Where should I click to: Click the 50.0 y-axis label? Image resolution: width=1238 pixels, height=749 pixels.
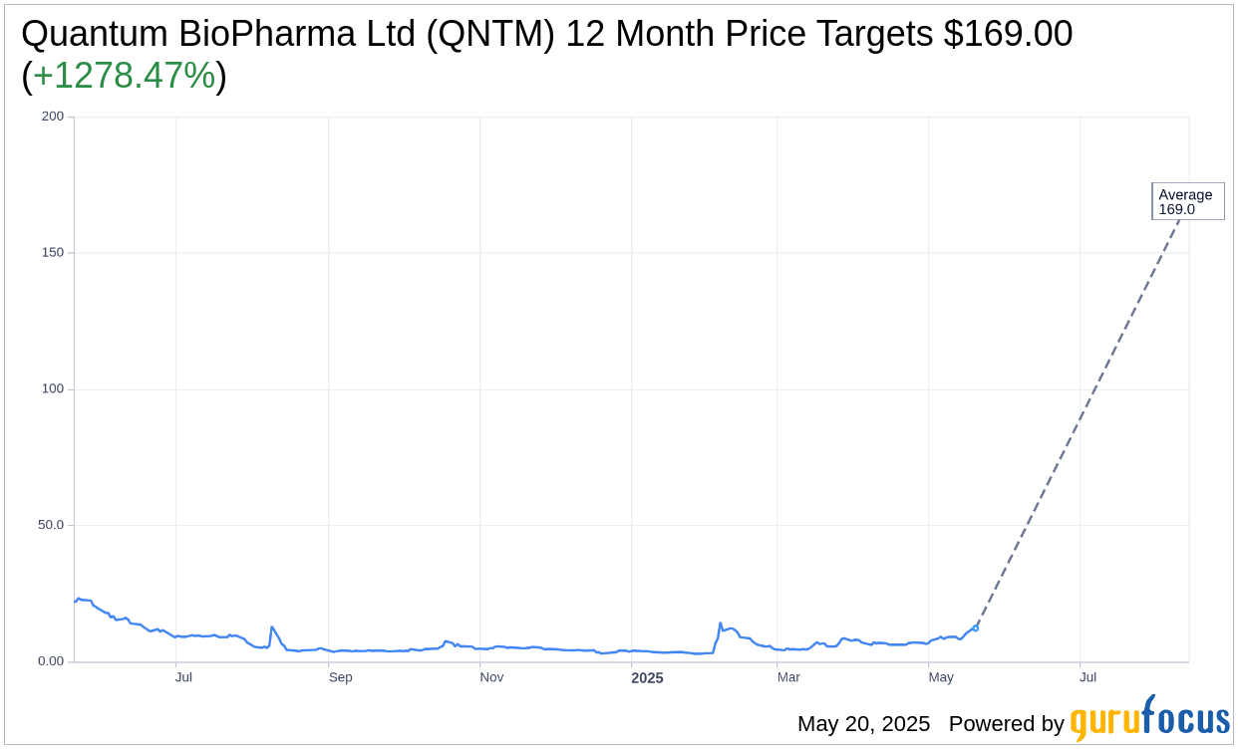point(50,525)
